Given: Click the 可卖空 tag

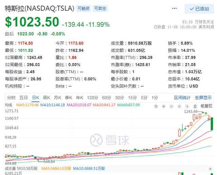Looking at the screenshot, I should (100, 8).
